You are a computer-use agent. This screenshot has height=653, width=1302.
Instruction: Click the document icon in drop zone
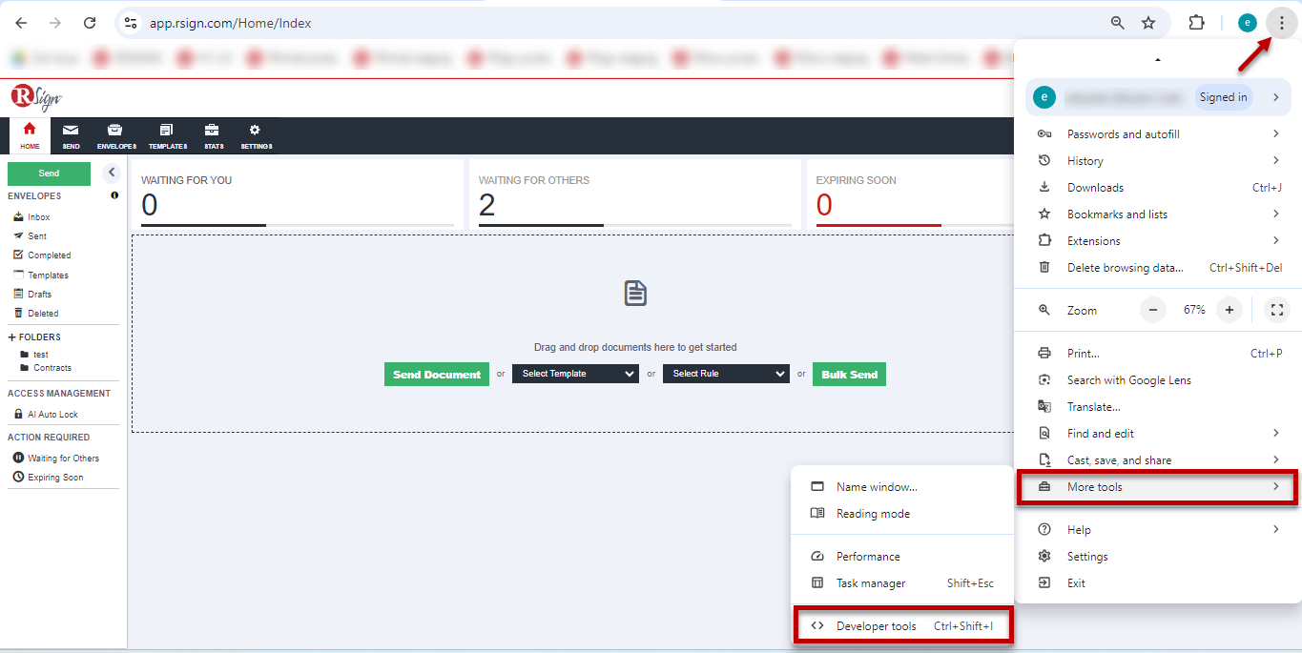click(x=636, y=293)
